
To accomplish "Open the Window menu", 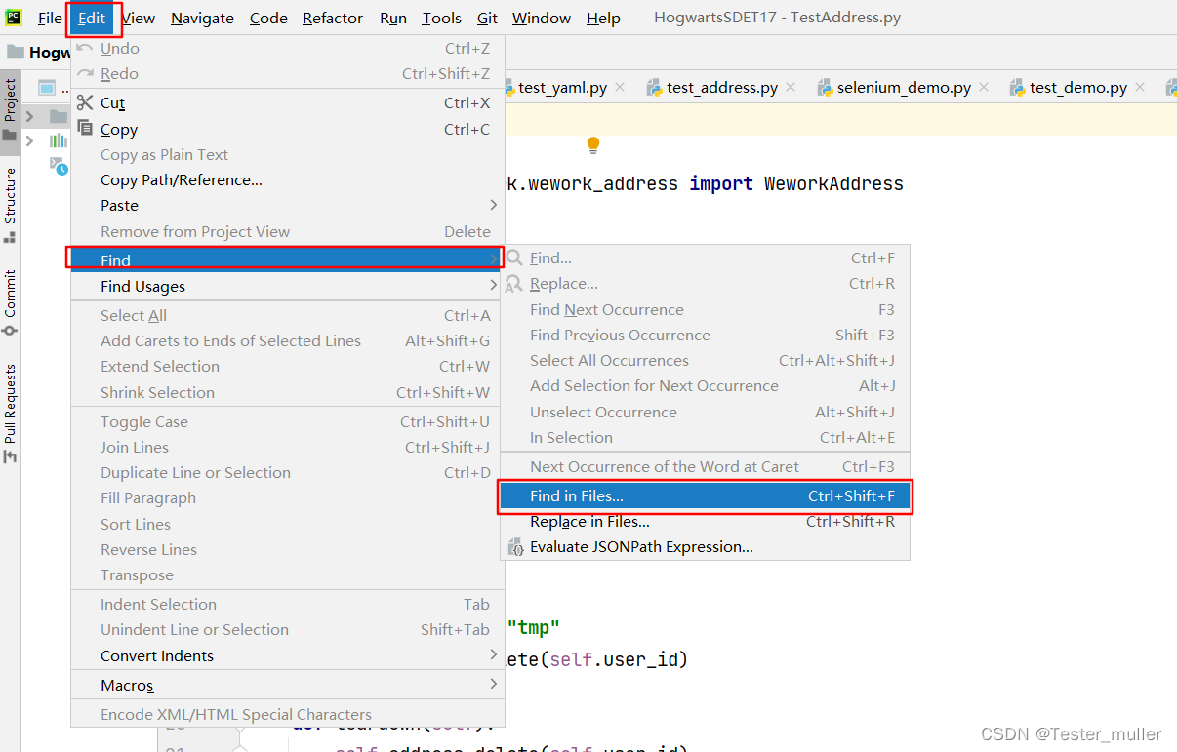I will coord(542,18).
